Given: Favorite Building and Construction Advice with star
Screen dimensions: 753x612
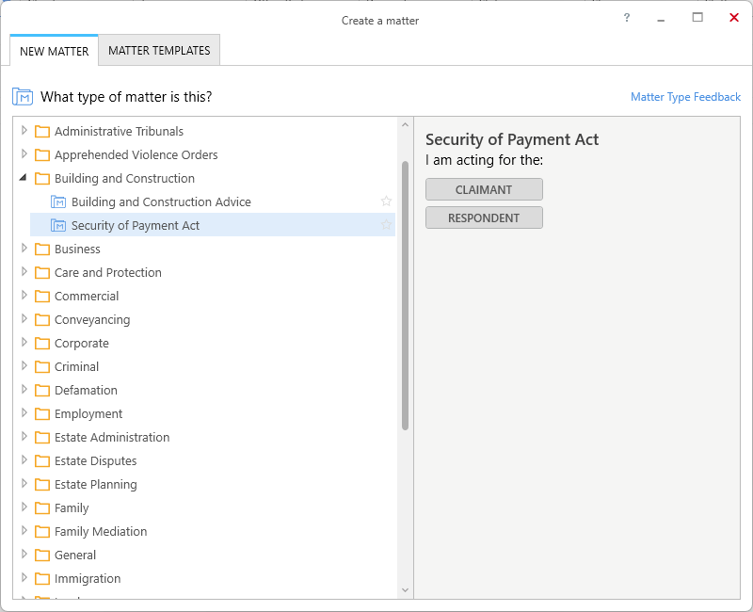Looking at the screenshot, I should pos(386,201).
